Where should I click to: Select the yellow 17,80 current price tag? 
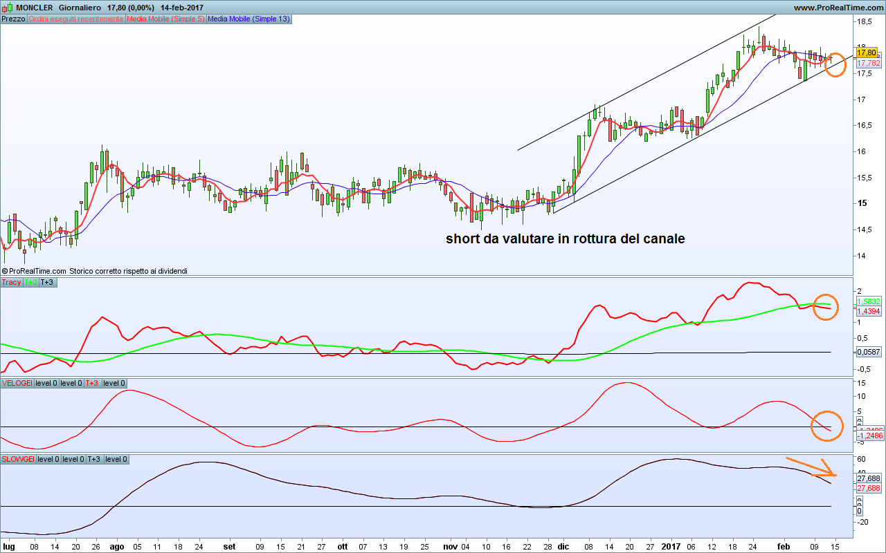(869, 53)
